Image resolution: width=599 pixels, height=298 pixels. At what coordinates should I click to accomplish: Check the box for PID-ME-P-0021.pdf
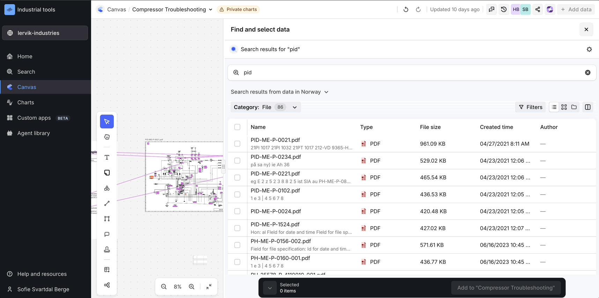(237, 144)
